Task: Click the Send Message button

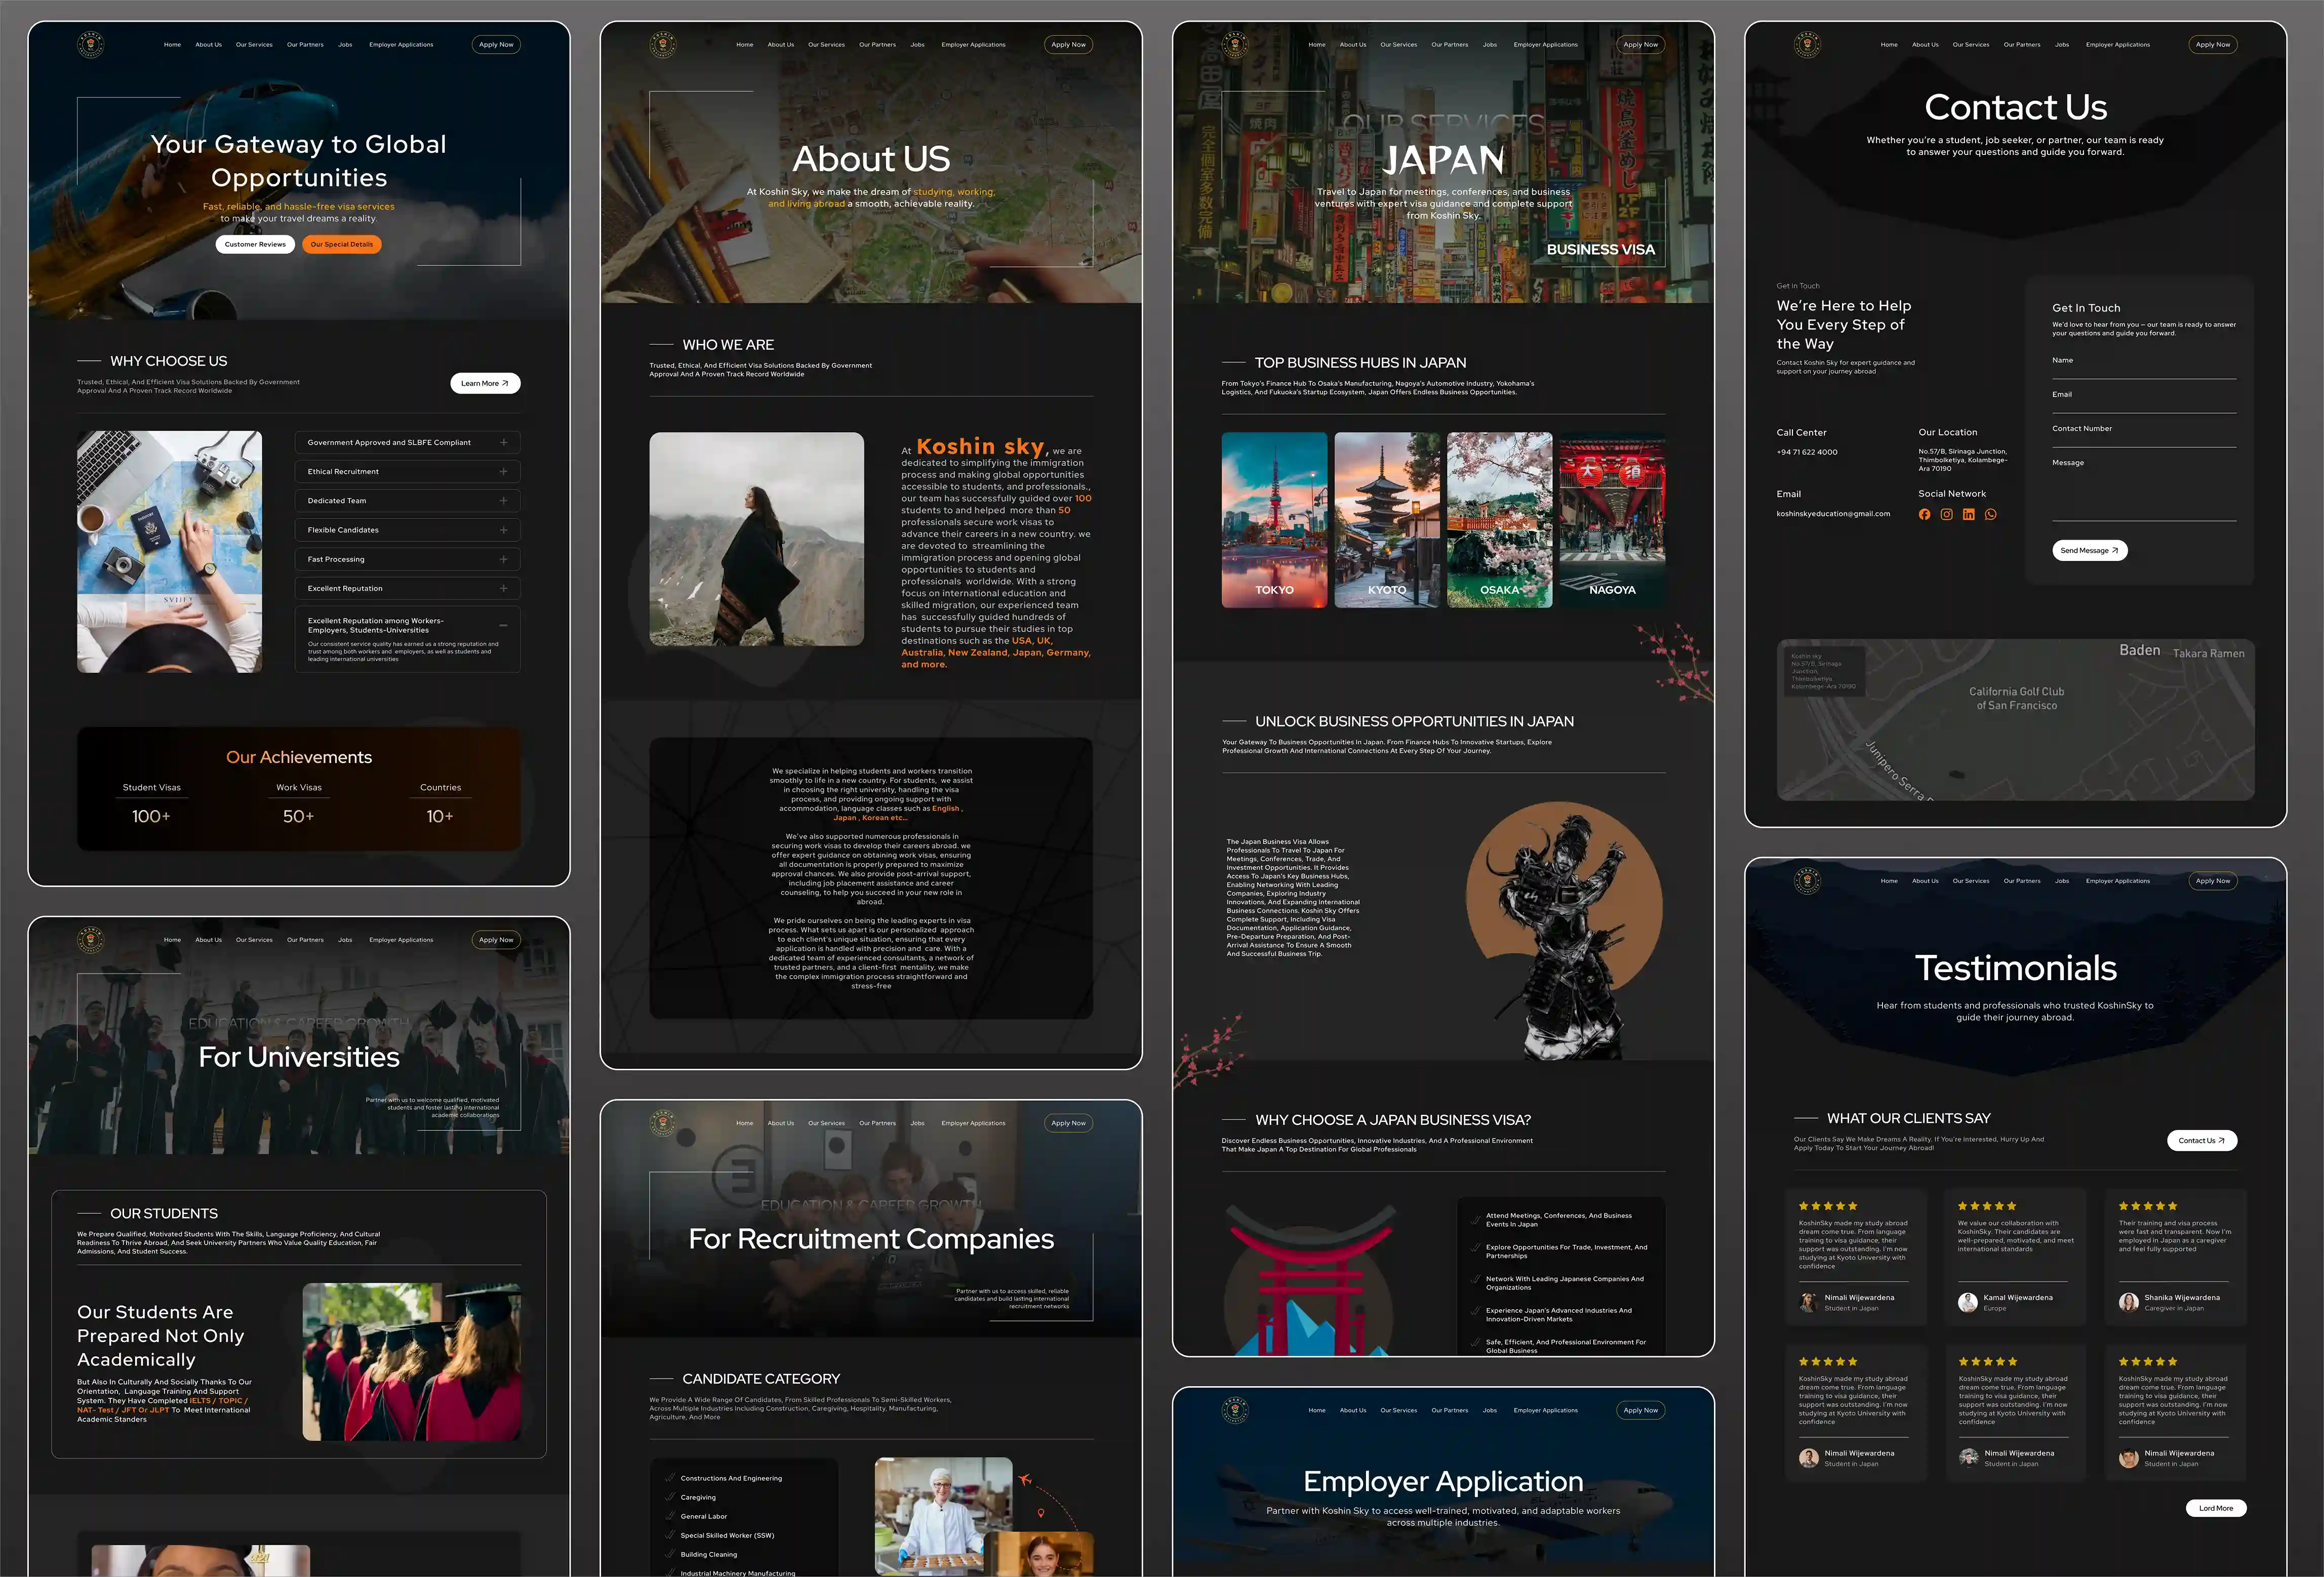Action: tap(2090, 550)
